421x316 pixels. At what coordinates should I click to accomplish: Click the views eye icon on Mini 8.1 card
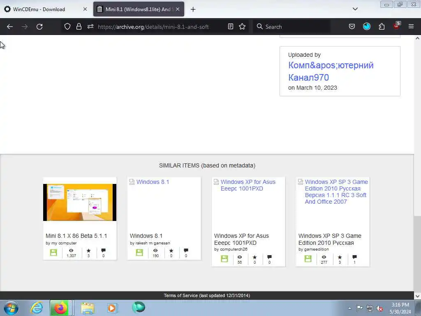pos(71,251)
